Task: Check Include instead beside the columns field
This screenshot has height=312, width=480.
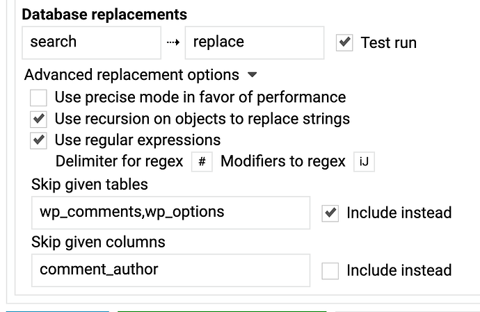Action: (x=330, y=270)
